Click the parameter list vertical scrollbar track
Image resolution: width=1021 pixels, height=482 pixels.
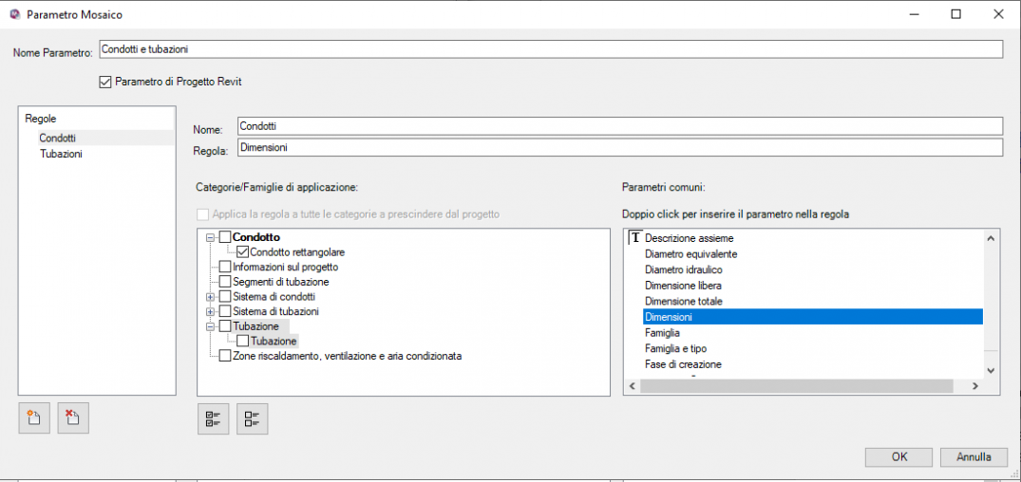[991, 304]
